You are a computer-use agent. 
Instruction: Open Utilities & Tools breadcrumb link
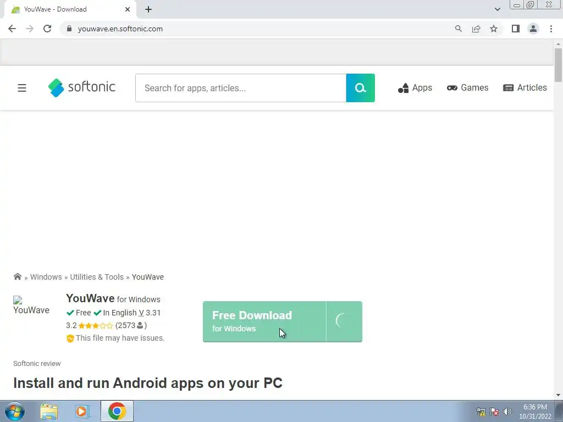click(x=97, y=277)
